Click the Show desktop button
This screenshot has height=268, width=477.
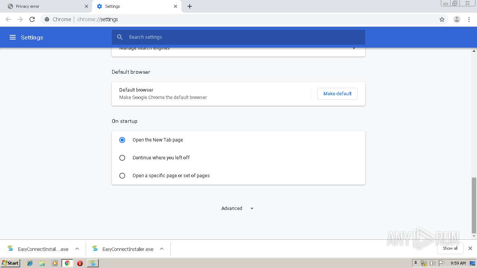473,263
